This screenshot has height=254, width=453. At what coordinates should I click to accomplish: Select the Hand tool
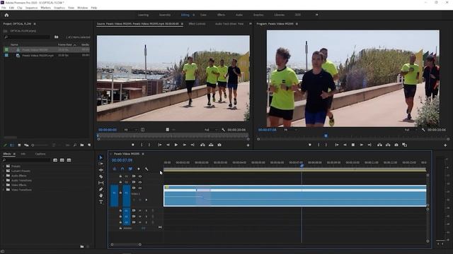pos(101,195)
